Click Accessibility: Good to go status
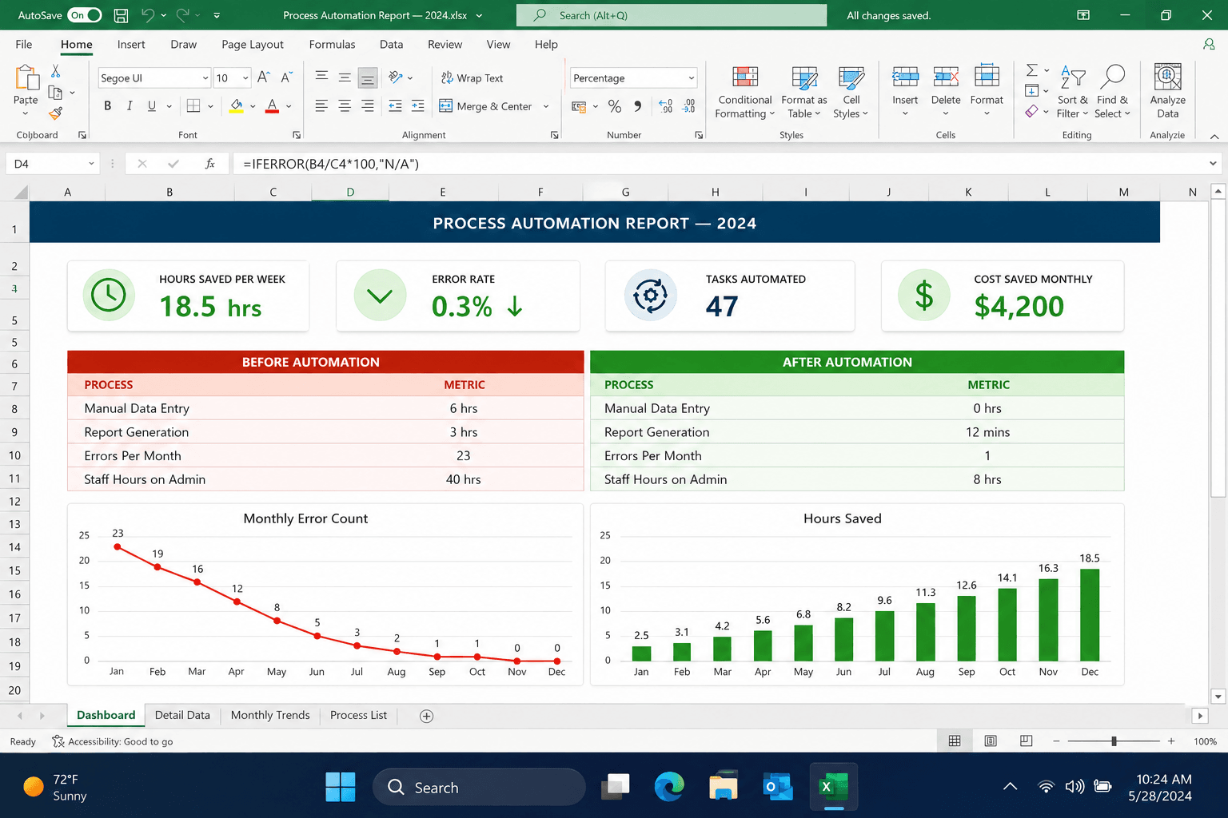This screenshot has width=1228, height=818. (112, 741)
